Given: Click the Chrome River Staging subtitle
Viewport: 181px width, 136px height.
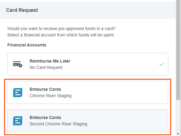Looking at the screenshot, I should click(51, 96).
